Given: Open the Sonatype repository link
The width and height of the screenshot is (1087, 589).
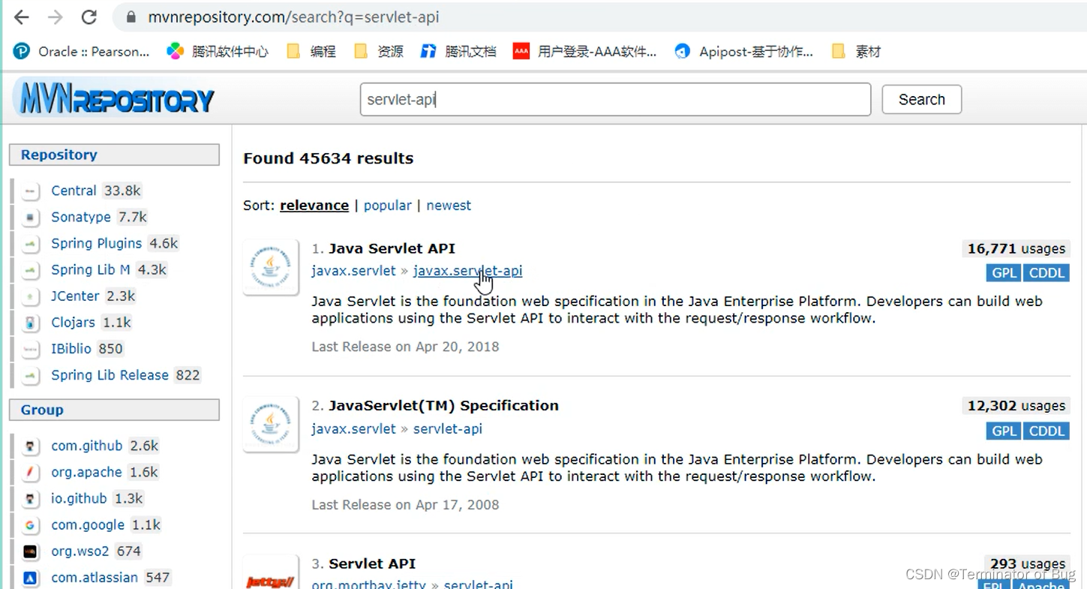Looking at the screenshot, I should (x=80, y=217).
